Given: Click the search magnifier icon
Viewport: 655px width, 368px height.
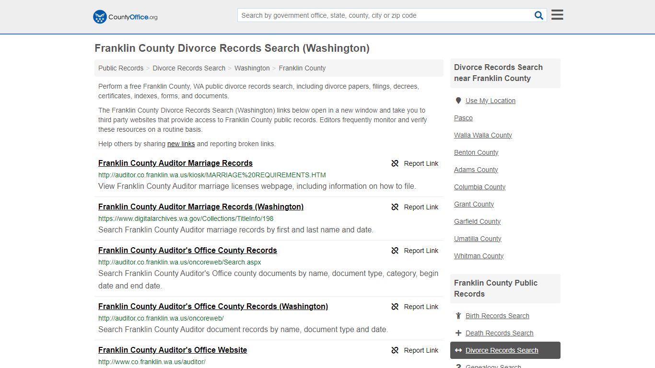Looking at the screenshot, I should tap(539, 15).
